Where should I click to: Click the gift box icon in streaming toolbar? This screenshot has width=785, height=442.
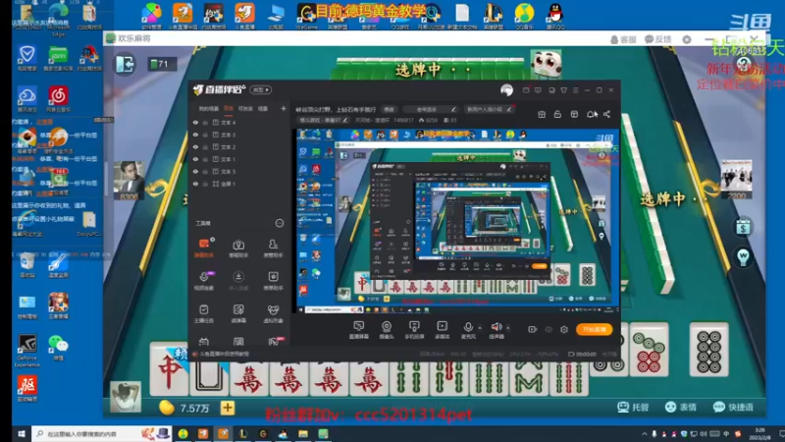point(542,114)
